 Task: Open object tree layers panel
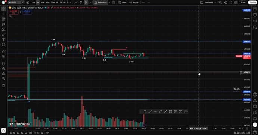pyautogui.click(x=255, y=21)
